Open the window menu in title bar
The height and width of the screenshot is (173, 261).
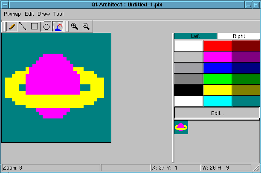click(x=5, y=5)
